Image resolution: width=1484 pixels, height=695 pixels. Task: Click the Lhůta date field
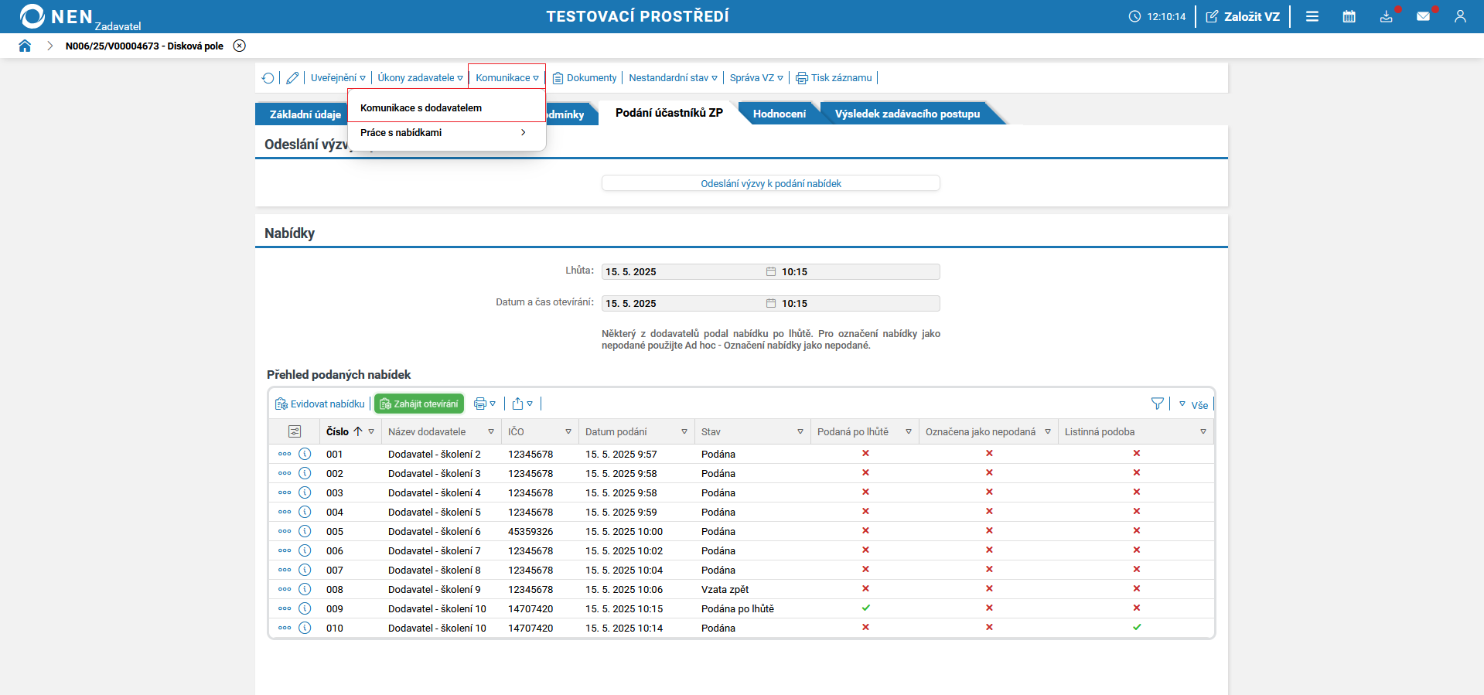coord(681,271)
